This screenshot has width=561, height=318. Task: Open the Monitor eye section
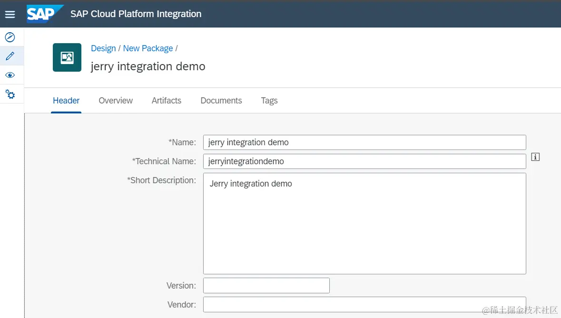tap(10, 75)
